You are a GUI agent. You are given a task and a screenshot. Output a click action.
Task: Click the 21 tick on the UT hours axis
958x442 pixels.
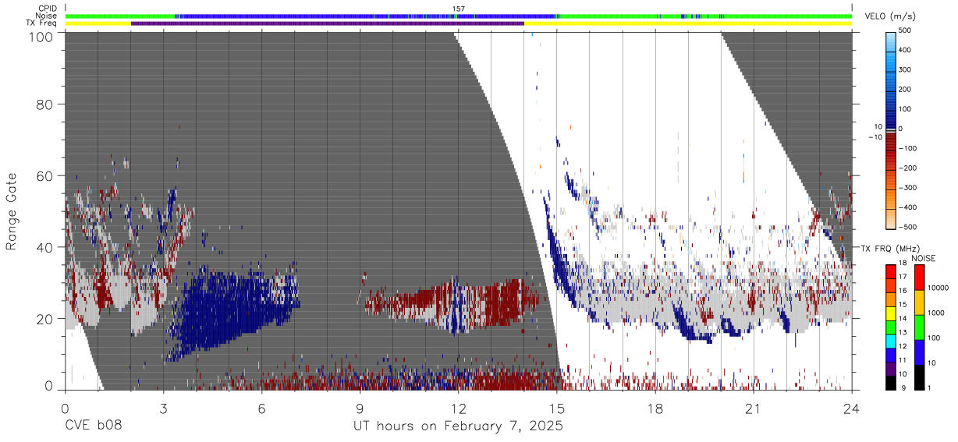[754, 408]
